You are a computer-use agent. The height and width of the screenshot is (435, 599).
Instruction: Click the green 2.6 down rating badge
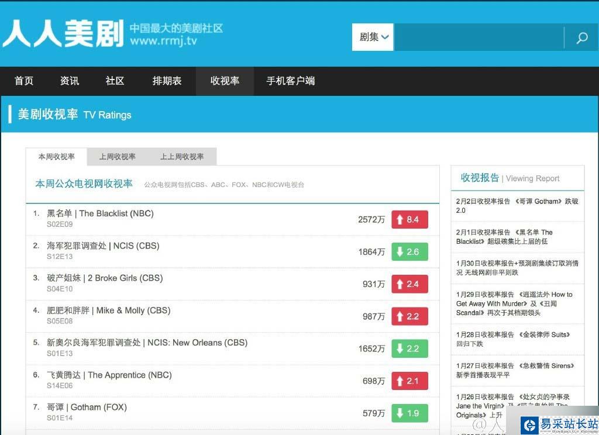point(409,251)
